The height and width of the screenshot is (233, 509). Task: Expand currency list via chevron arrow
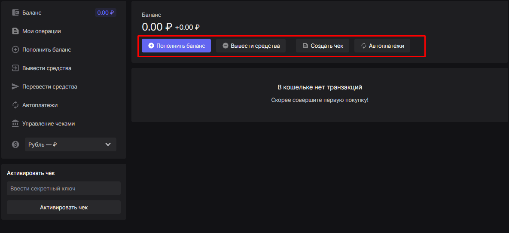pyautogui.click(x=108, y=144)
